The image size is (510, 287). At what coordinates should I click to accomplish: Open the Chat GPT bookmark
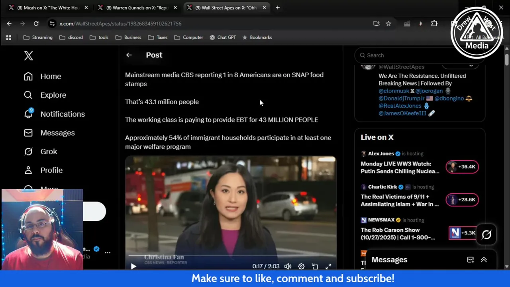pos(223,37)
